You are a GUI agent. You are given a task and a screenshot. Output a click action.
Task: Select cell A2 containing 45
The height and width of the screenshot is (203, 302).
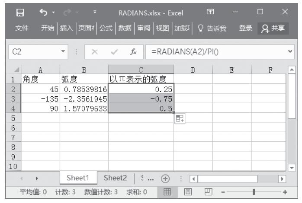tap(41, 90)
